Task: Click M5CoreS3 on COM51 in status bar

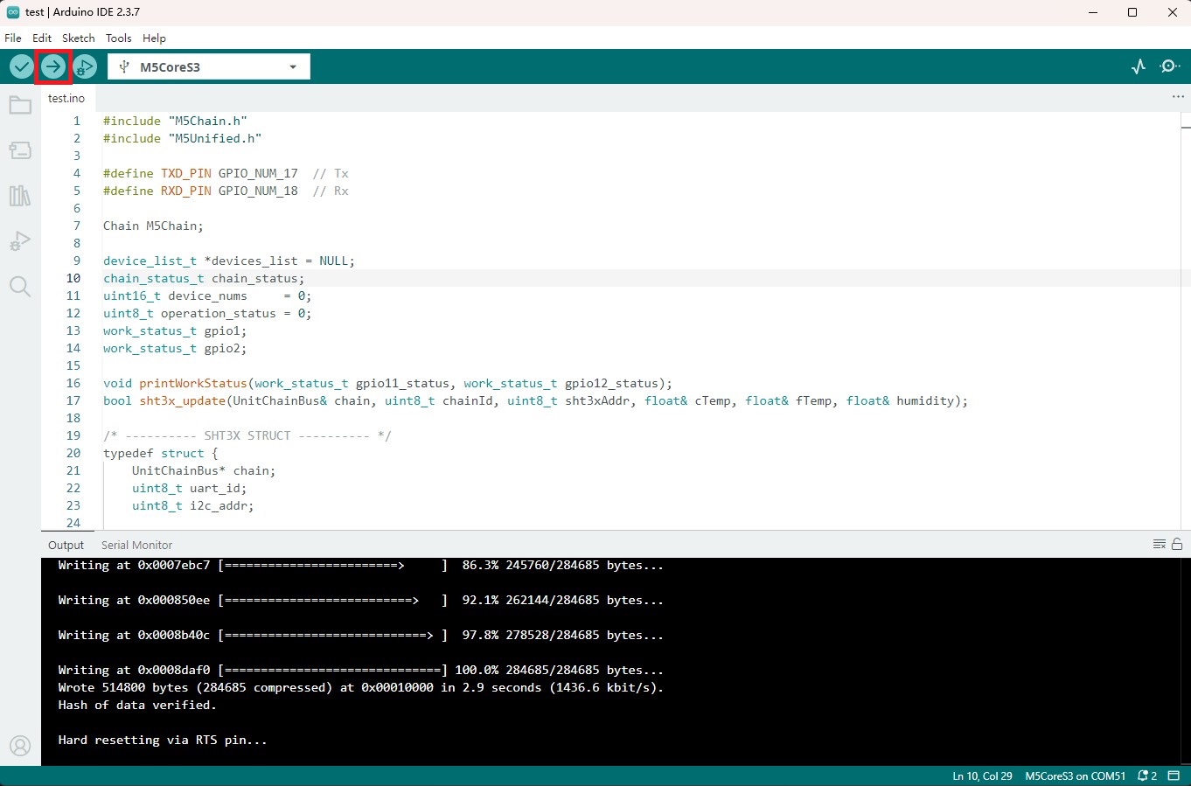Action: tap(1075, 776)
